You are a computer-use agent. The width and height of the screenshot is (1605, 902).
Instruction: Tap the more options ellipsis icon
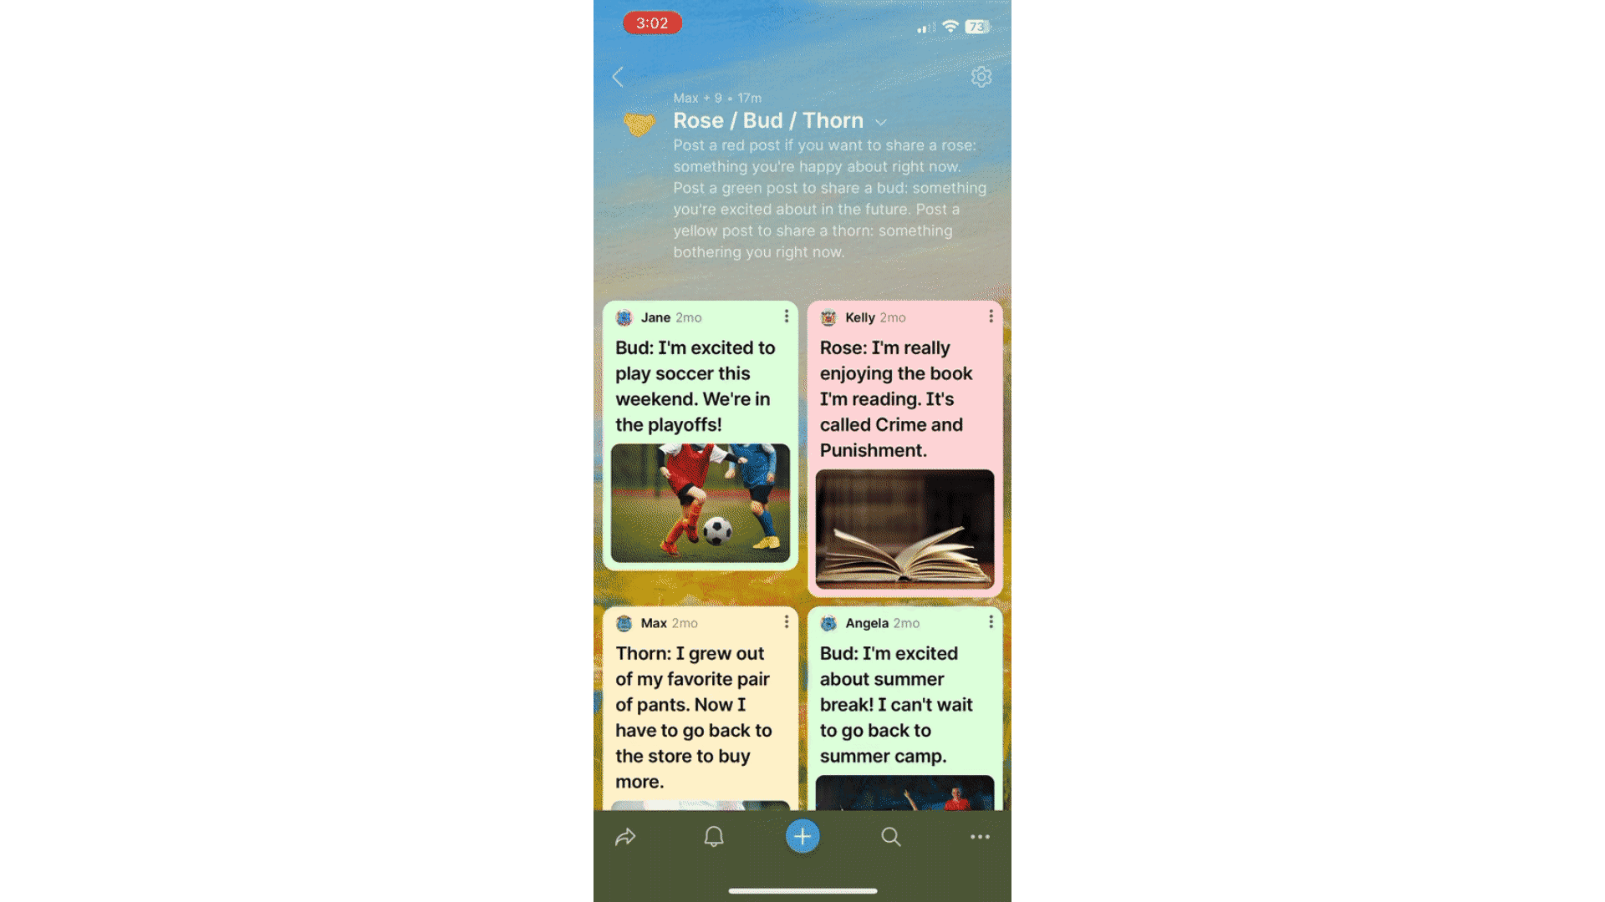978,837
